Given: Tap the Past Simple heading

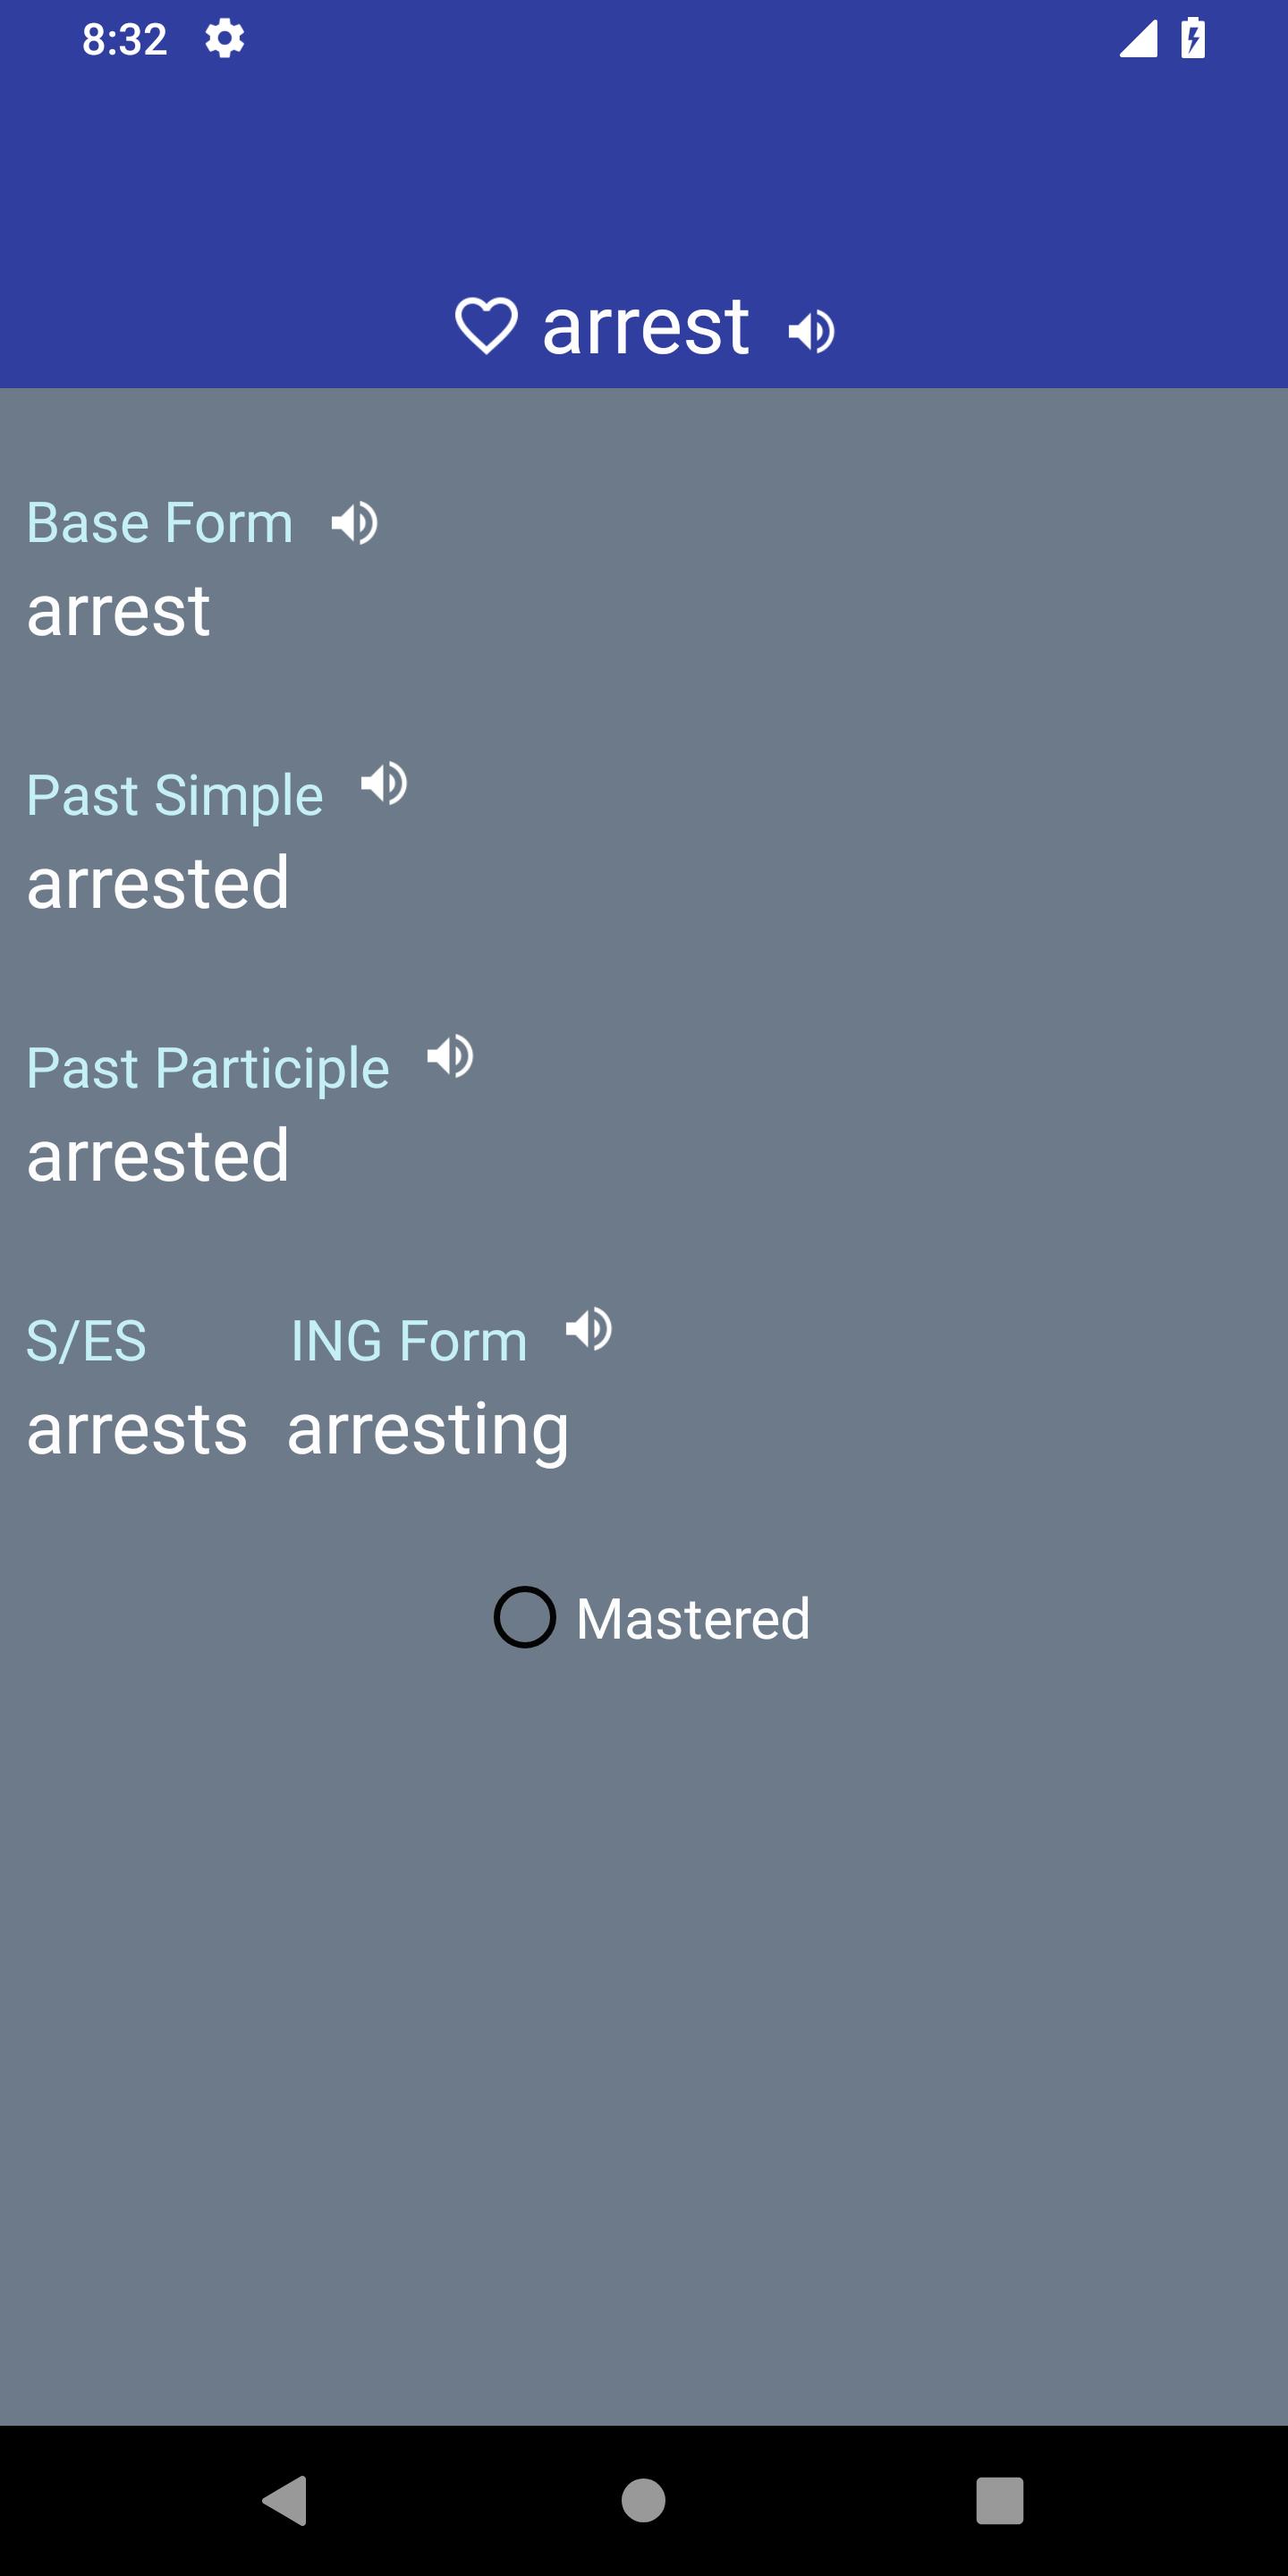Looking at the screenshot, I should tap(175, 796).
